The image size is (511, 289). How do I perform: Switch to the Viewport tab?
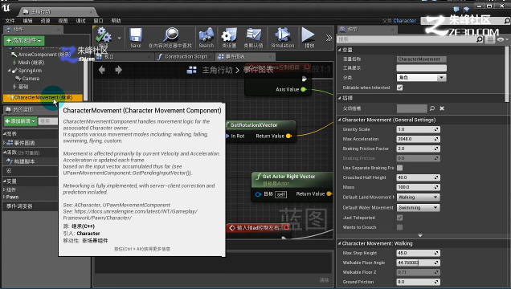(124, 57)
